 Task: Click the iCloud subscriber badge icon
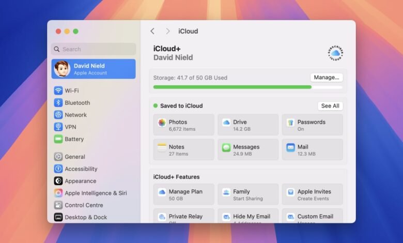coord(335,53)
